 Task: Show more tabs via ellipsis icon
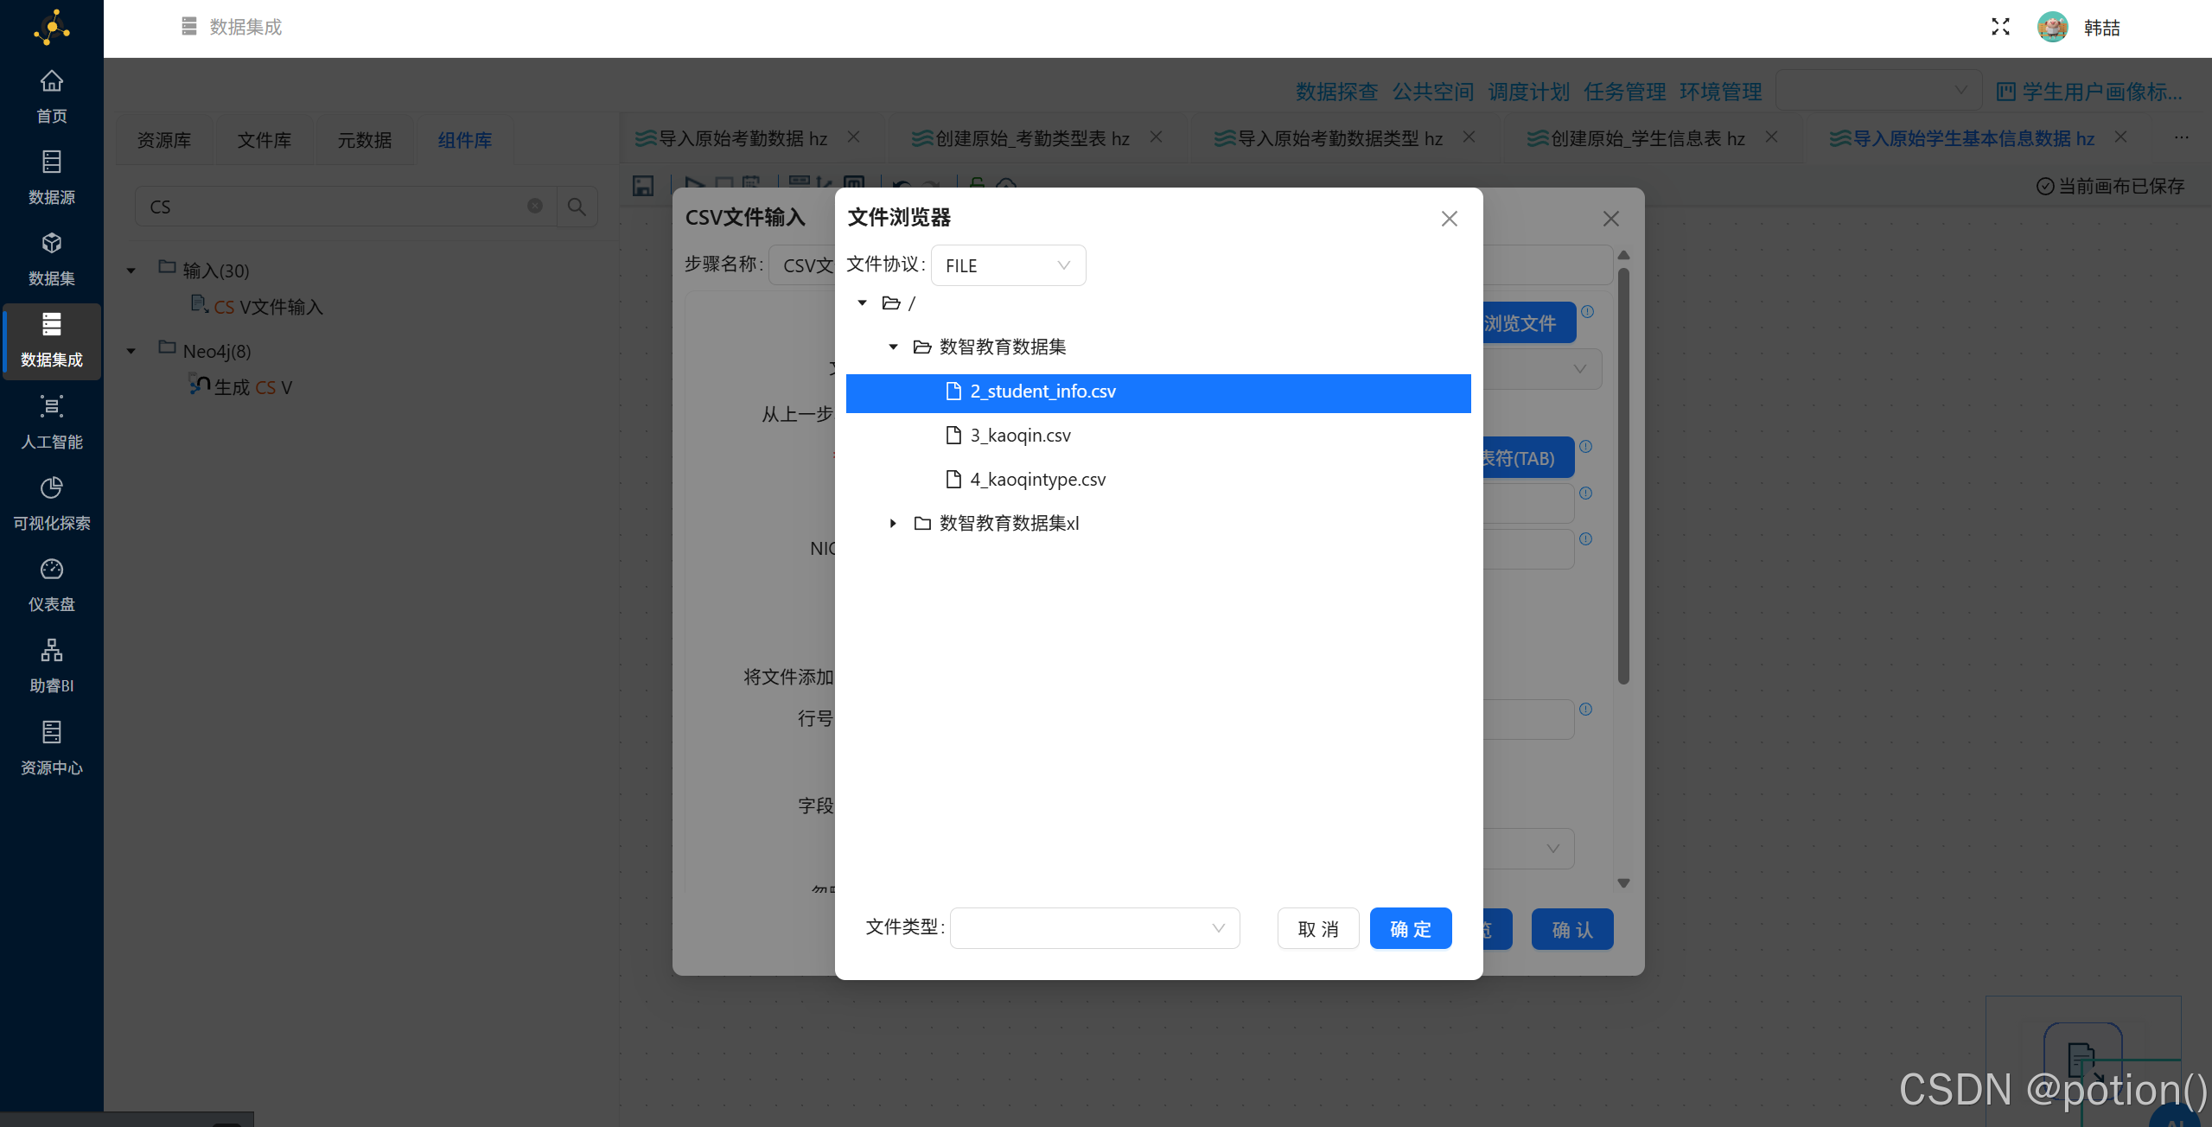point(2182,137)
